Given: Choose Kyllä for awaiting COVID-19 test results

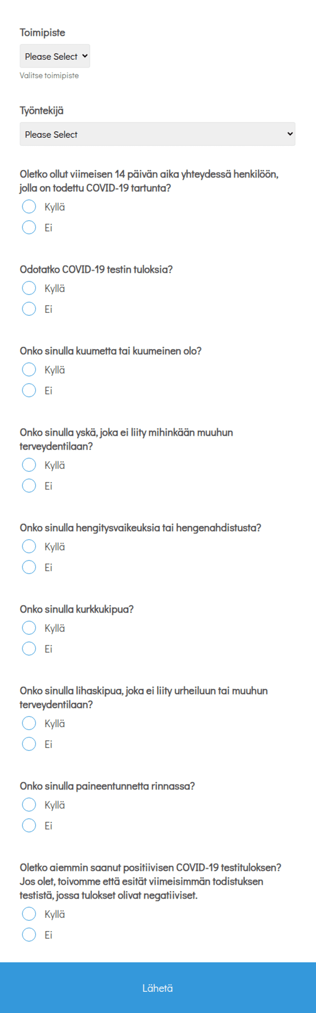Looking at the screenshot, I should coord(29,288).
